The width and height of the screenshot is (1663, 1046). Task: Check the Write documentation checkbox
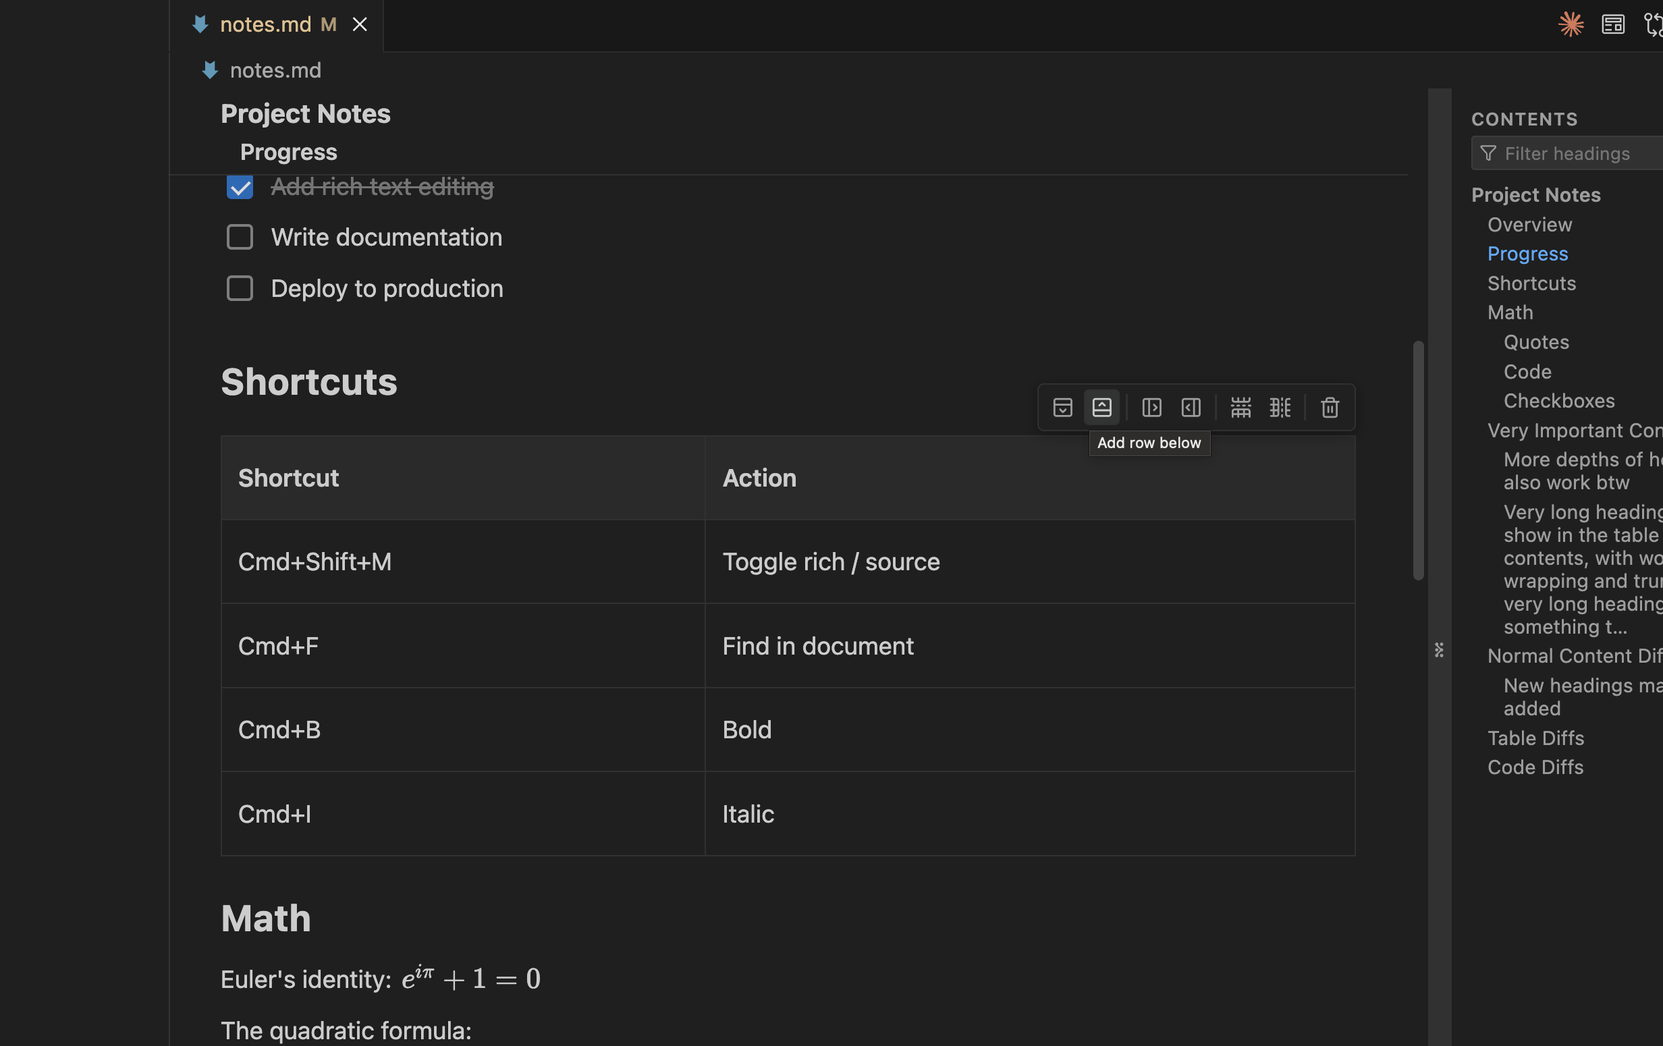pos(239,237)
